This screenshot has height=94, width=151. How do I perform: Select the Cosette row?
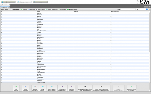click(x=75, y=32)
